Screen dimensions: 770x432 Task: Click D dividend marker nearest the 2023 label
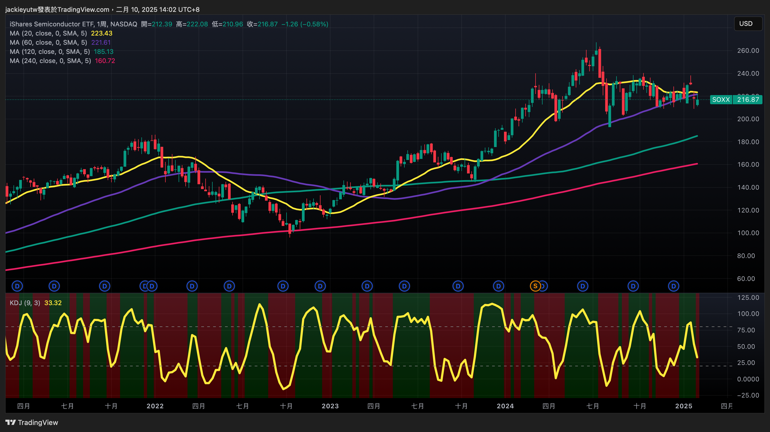pyautogui.click(x=320, y=286)
